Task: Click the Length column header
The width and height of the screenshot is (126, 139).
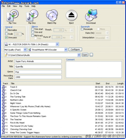Action: pos(120,83)
